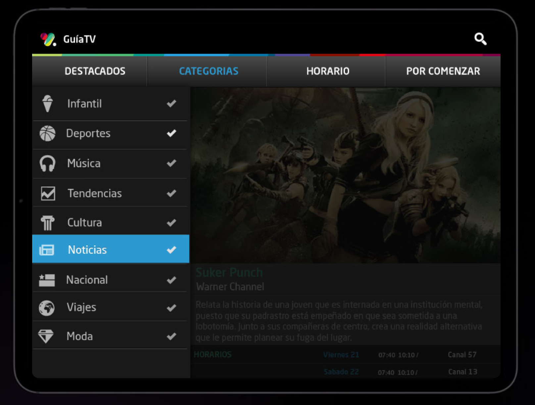Viewport: 535px width, 405px height.
Task: Click the Viajes globe icon
Action: tap(47, 308)
